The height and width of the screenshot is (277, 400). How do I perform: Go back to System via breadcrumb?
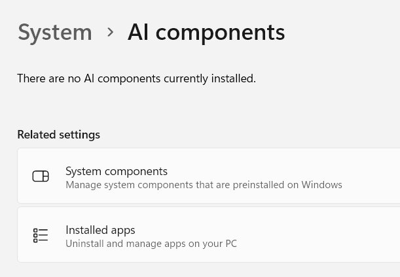[55, 32]
